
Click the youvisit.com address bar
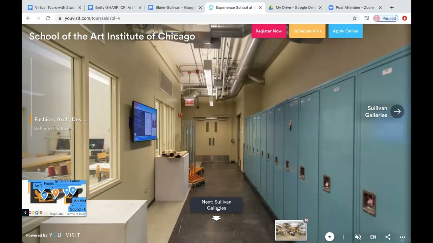207,18
